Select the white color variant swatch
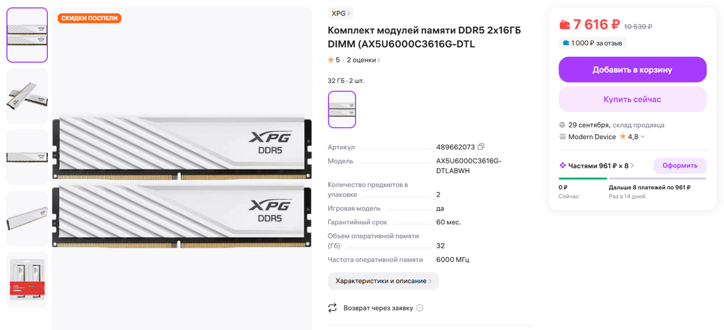 [x=341, y=110]
